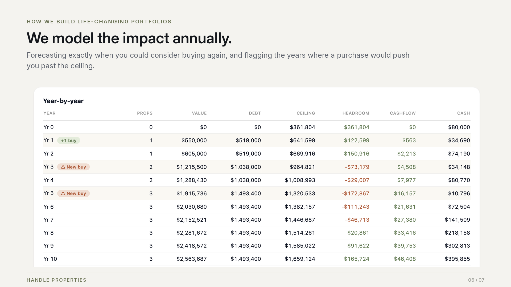Click the slide heading 'We model the impact annually.'
The height and width of the screenshot is (287, 511).
point(129,38)
